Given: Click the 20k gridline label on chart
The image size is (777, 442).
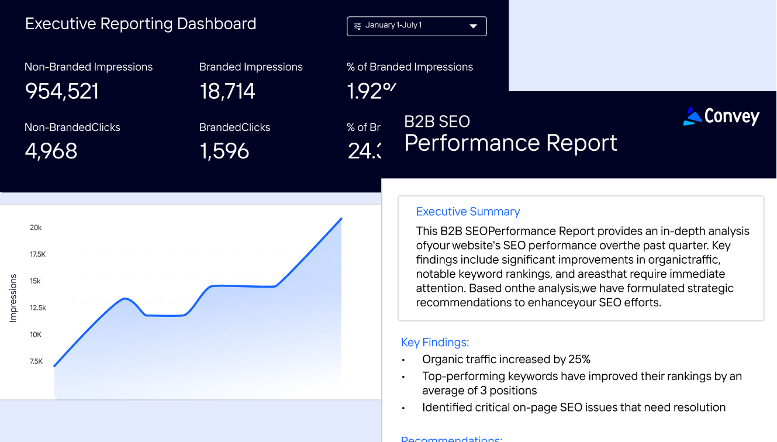Looking at the screenshot, I should (34, 227).
